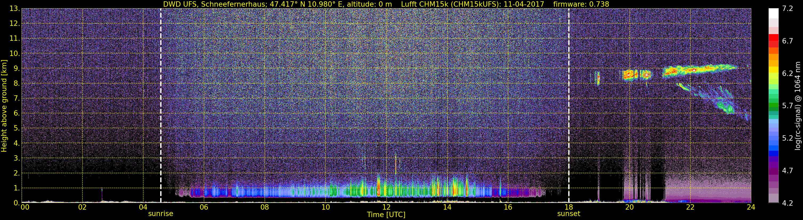803x220 pixels.
Task: Click the height axis tick 9
Action: [x=16, y=68]
